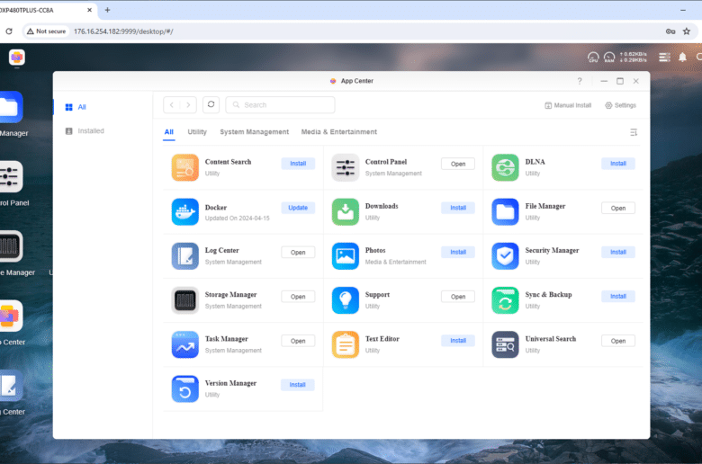Select All in the left sidebar
This screenshot has height=464, width=702.
pos(103,107)
